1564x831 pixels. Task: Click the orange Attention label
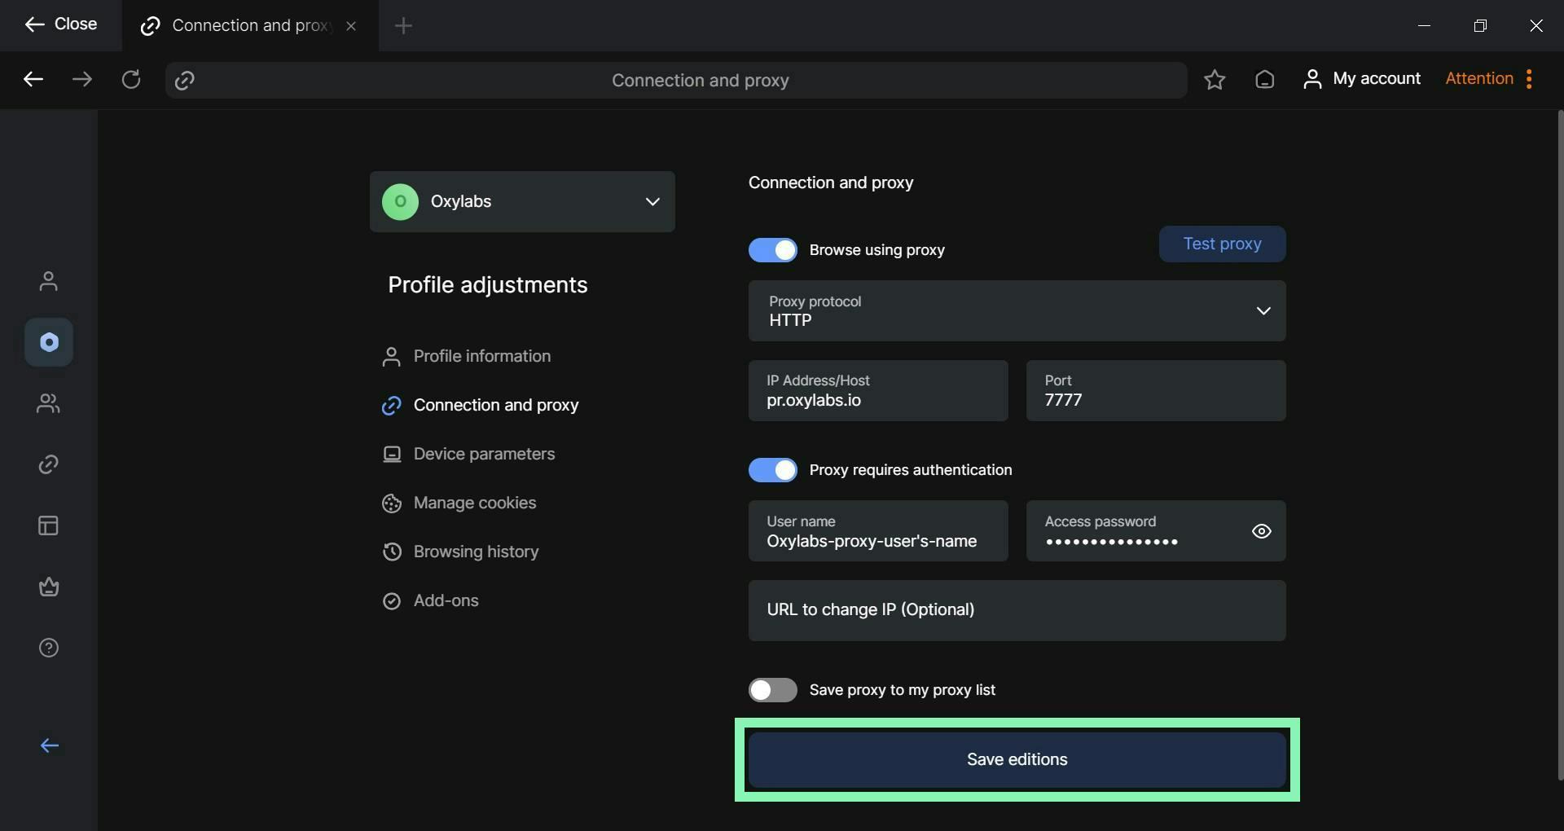pos(1479,78)
